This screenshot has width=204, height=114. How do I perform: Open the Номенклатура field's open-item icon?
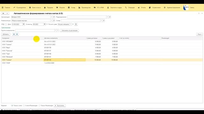(54, 21)
